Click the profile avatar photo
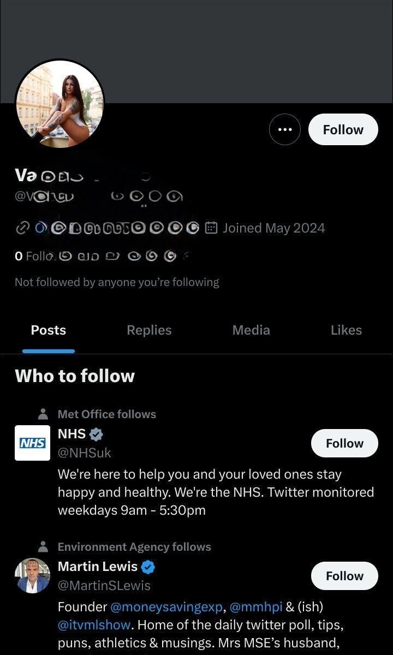This screenshot has width=393, height=655. coord(59,104)
